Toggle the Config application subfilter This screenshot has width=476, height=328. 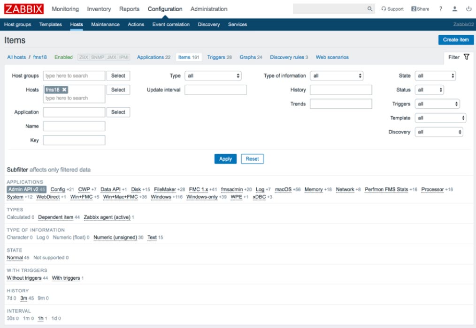(x=58, y=189)
